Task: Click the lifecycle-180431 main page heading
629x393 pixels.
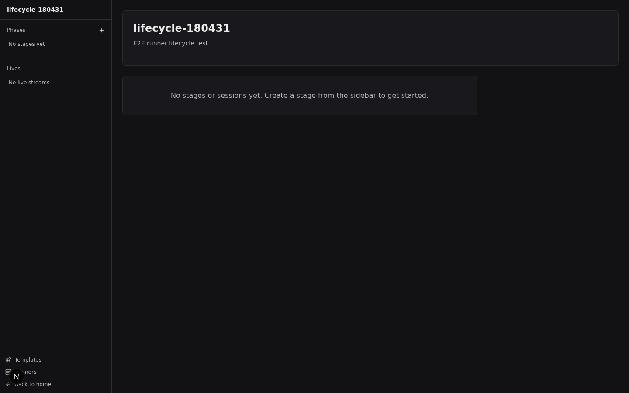Action: [x=182, y=28]
